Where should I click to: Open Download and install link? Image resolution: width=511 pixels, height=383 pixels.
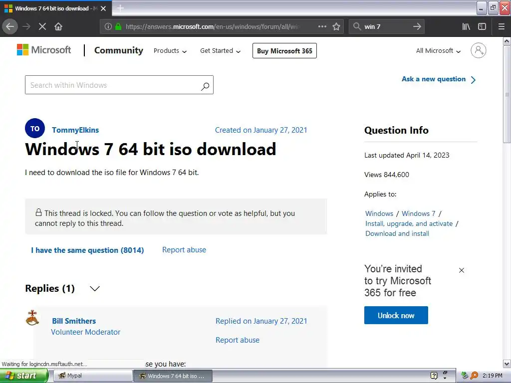pyautogui.click(x=397, y=233)
